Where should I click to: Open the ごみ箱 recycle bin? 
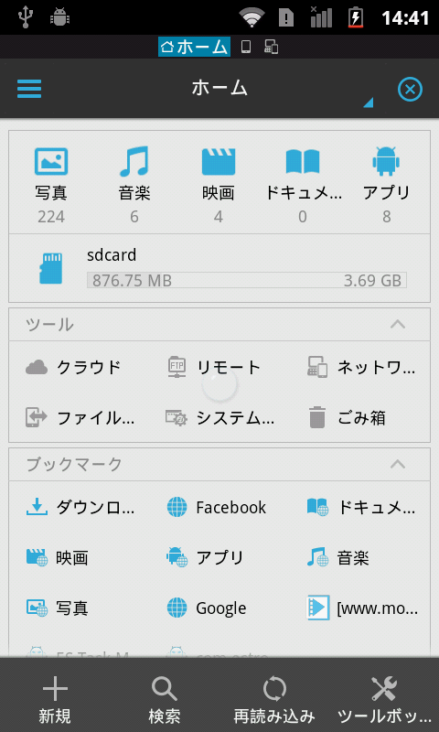348,418
